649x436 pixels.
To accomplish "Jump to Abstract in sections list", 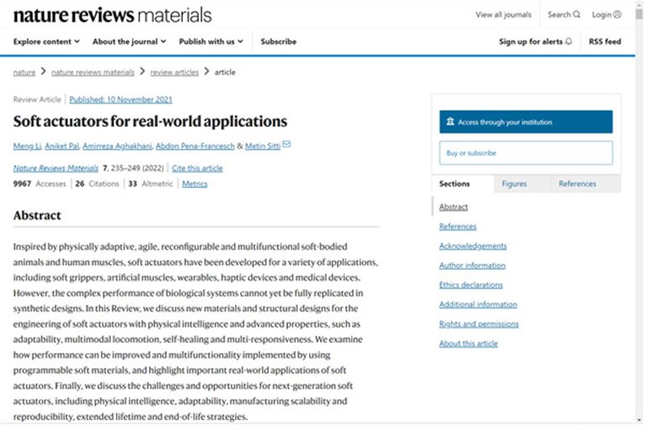I will (453, 207).
